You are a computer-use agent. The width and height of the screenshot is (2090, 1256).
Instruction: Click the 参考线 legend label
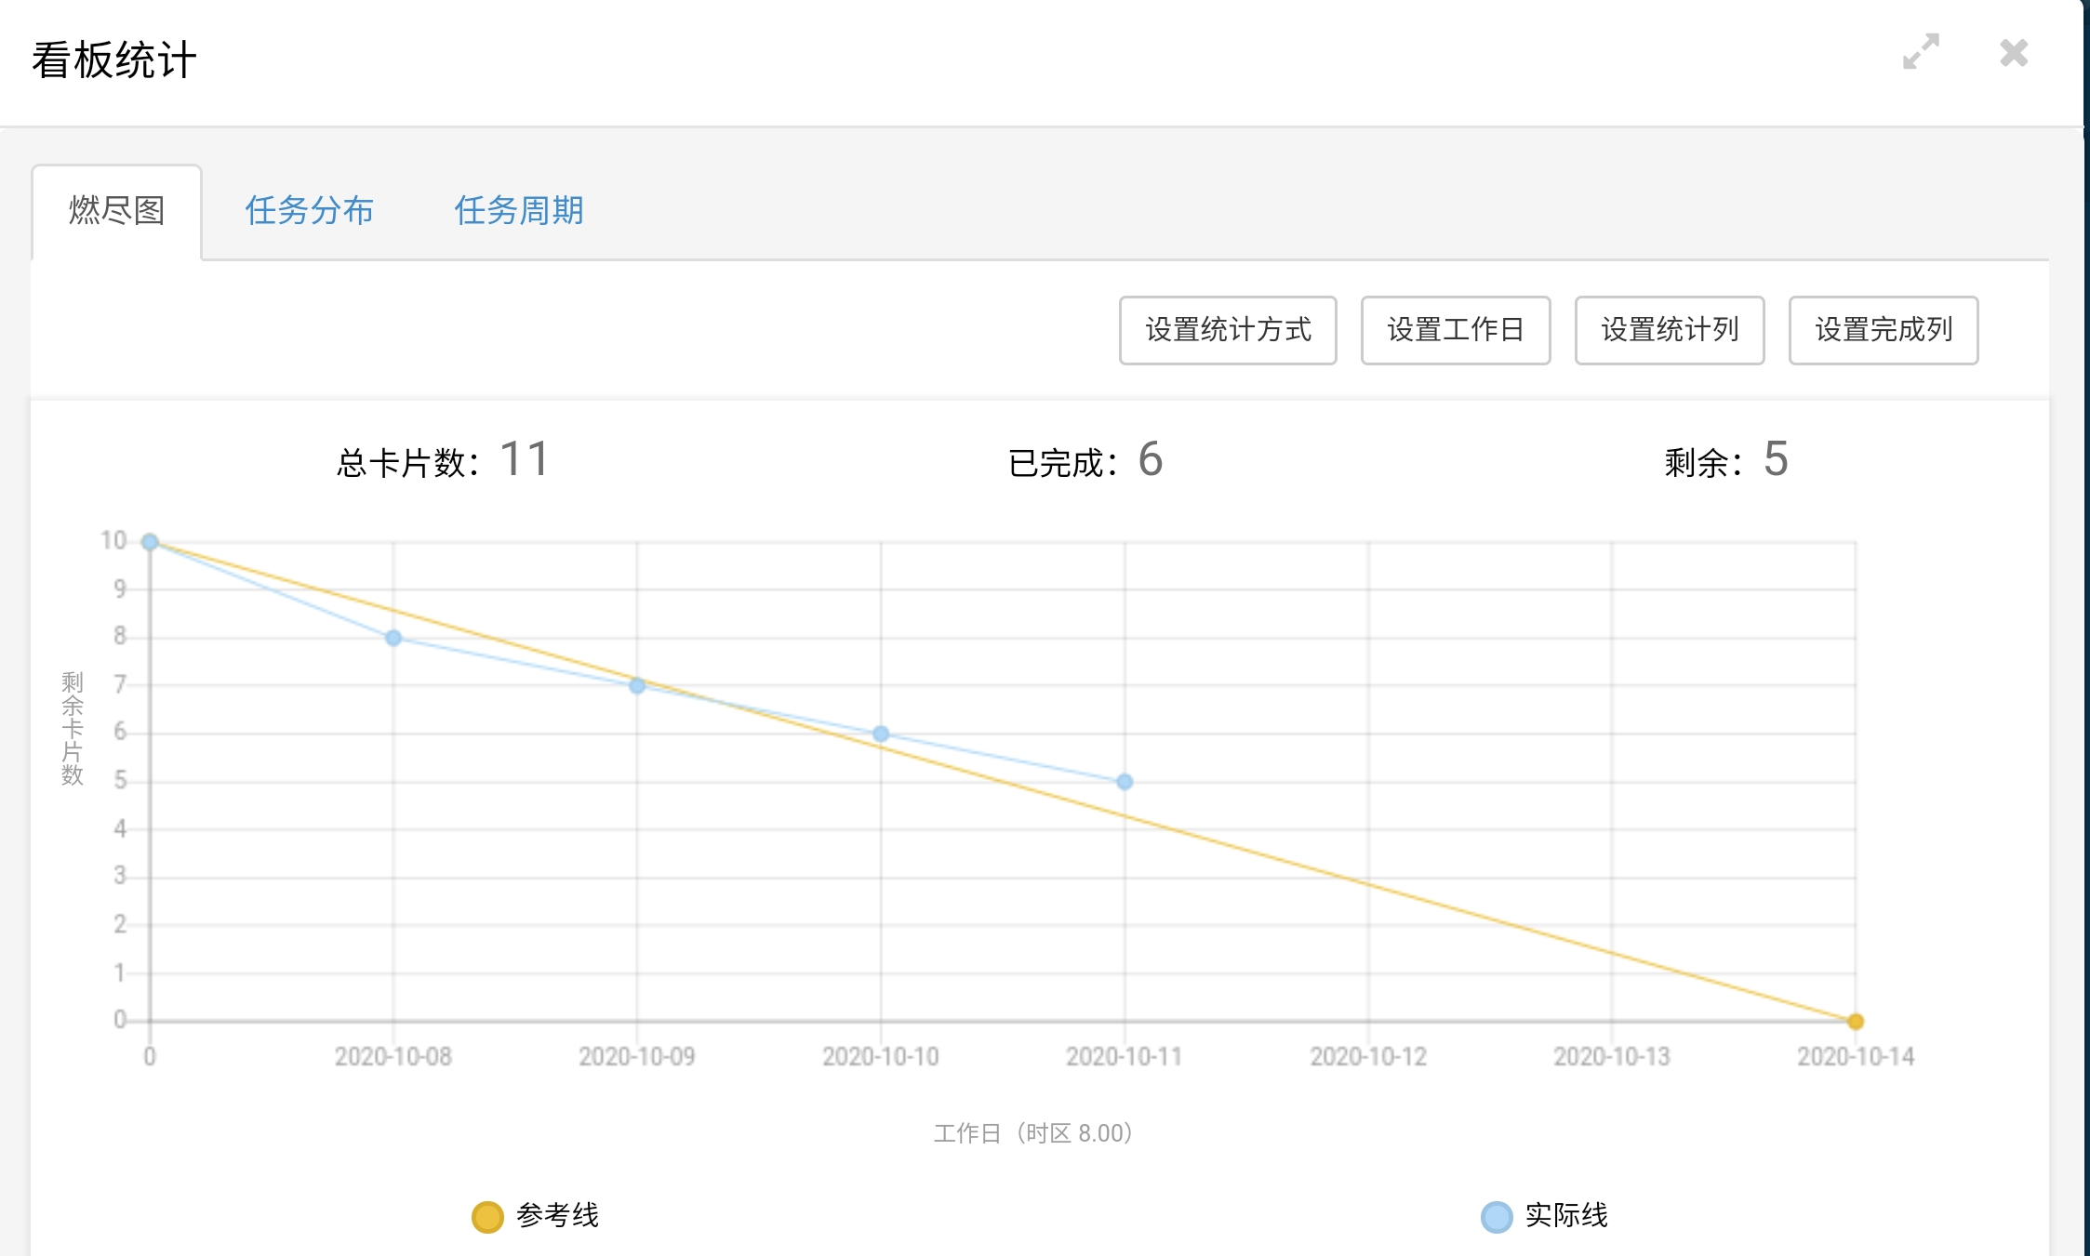(557, 1215)
